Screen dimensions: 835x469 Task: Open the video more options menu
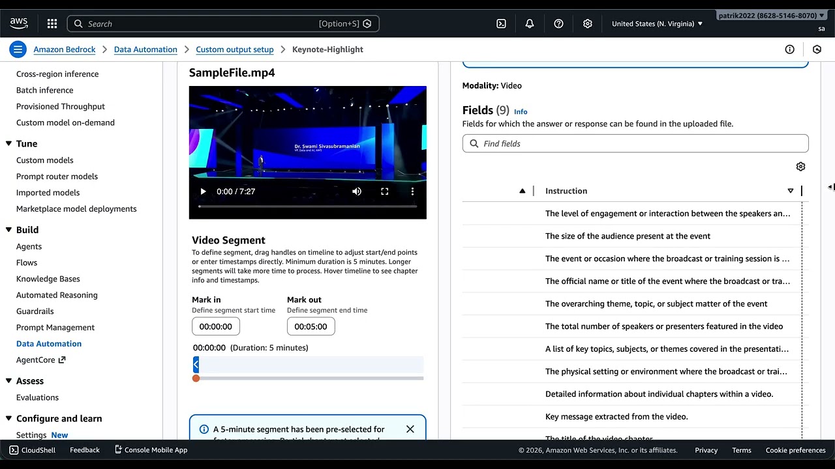tap(412, 192)
